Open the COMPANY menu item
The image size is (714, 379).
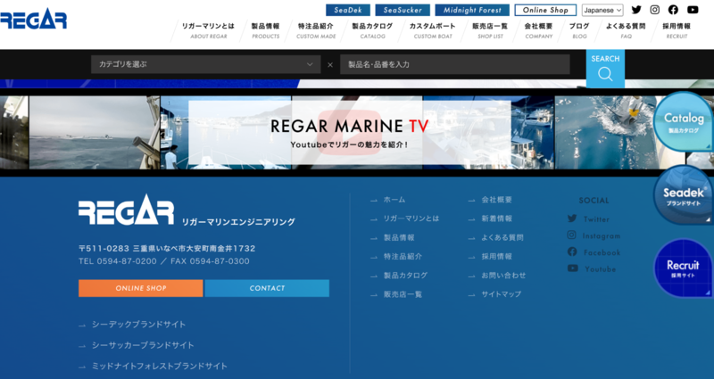point(539,31)
